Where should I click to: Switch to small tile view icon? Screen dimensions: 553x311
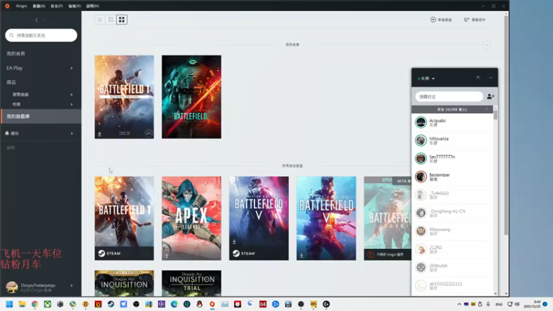click(100, 20)
